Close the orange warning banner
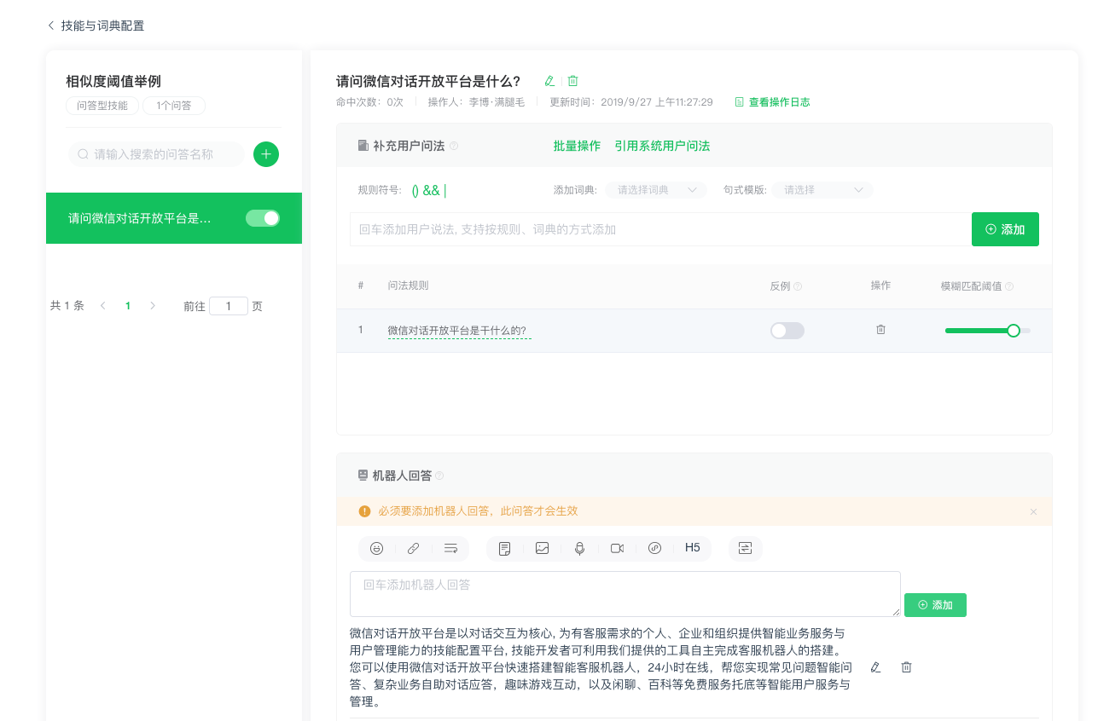Viewport: 1098px width, 721px height. tap(1033, 511)
